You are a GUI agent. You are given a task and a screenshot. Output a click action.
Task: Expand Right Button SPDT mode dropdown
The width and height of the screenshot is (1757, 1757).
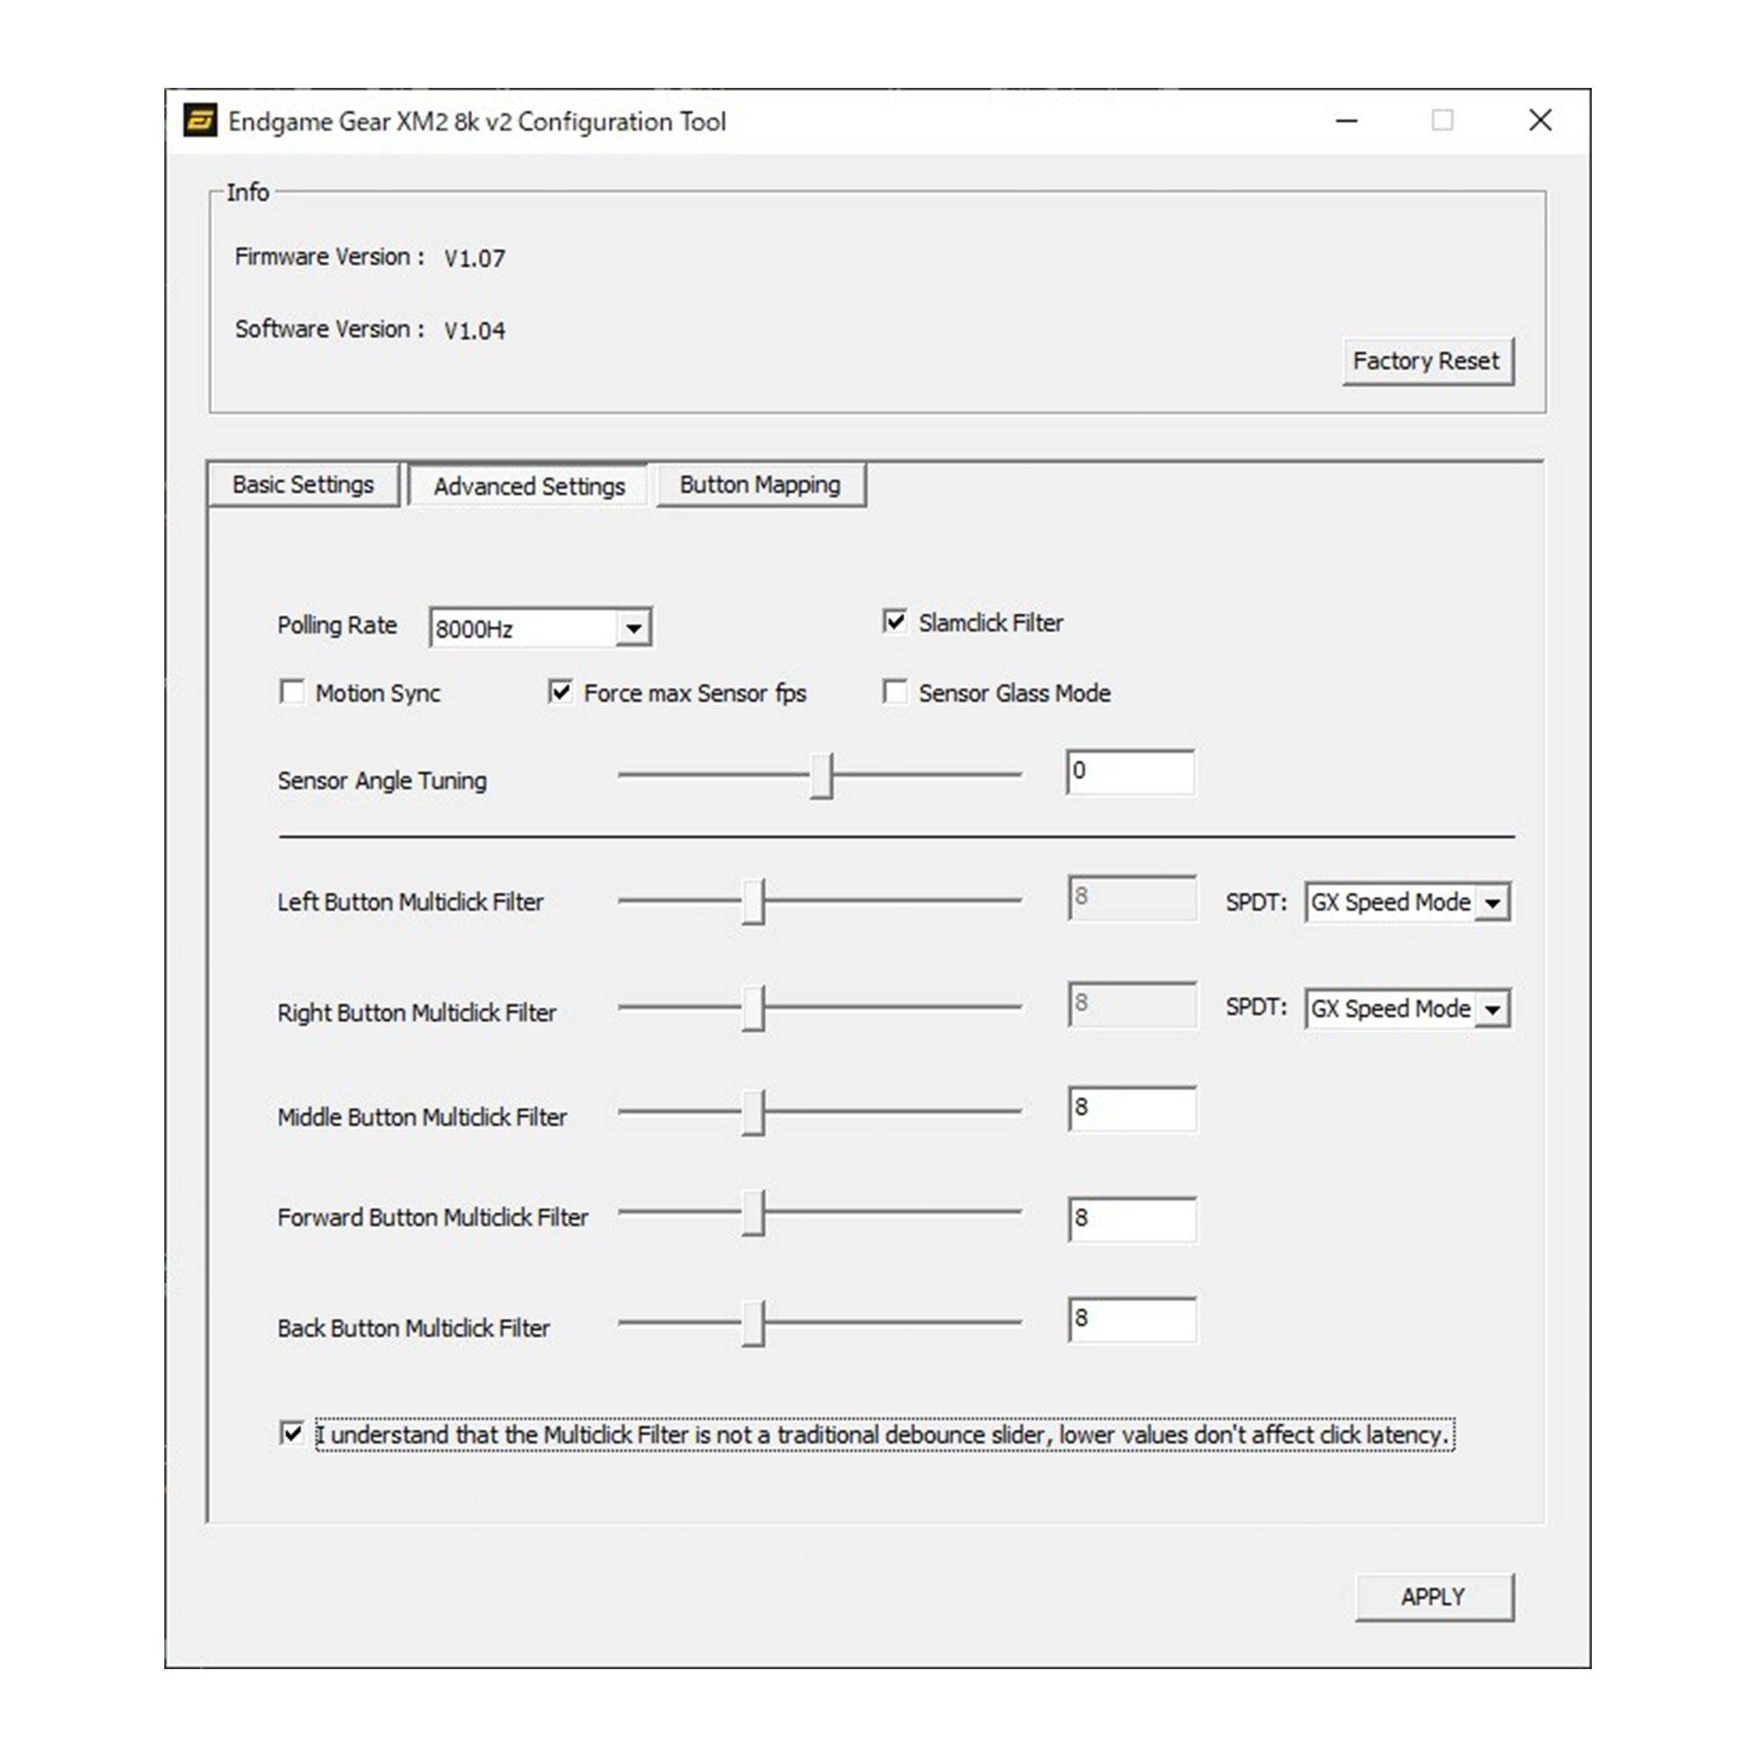1493,1009
